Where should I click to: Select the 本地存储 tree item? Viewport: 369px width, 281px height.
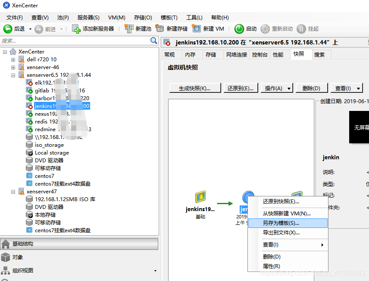45,215
